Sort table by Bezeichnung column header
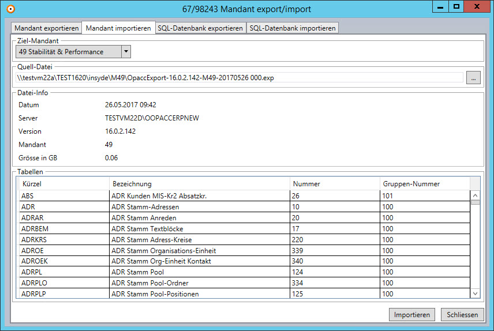The image size is (494, 331). point(200,183)
